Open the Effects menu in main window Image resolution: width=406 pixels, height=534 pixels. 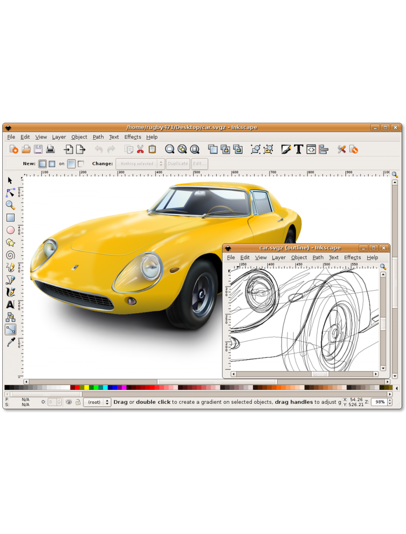[133, 137]
